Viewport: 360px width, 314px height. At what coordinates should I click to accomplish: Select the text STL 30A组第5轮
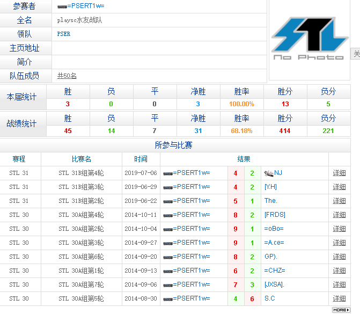click(81, 298)
